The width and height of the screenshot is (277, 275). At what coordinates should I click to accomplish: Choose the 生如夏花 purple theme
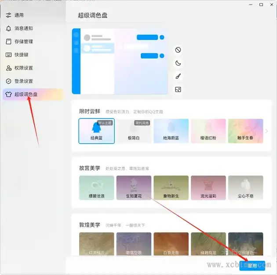click(x=134, y=188)
